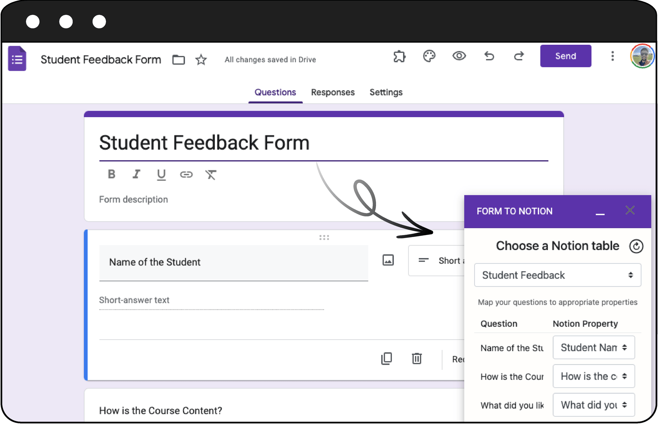Switch to the Responses tab
This screenshot has width=658, height=424.
[333, 93]
